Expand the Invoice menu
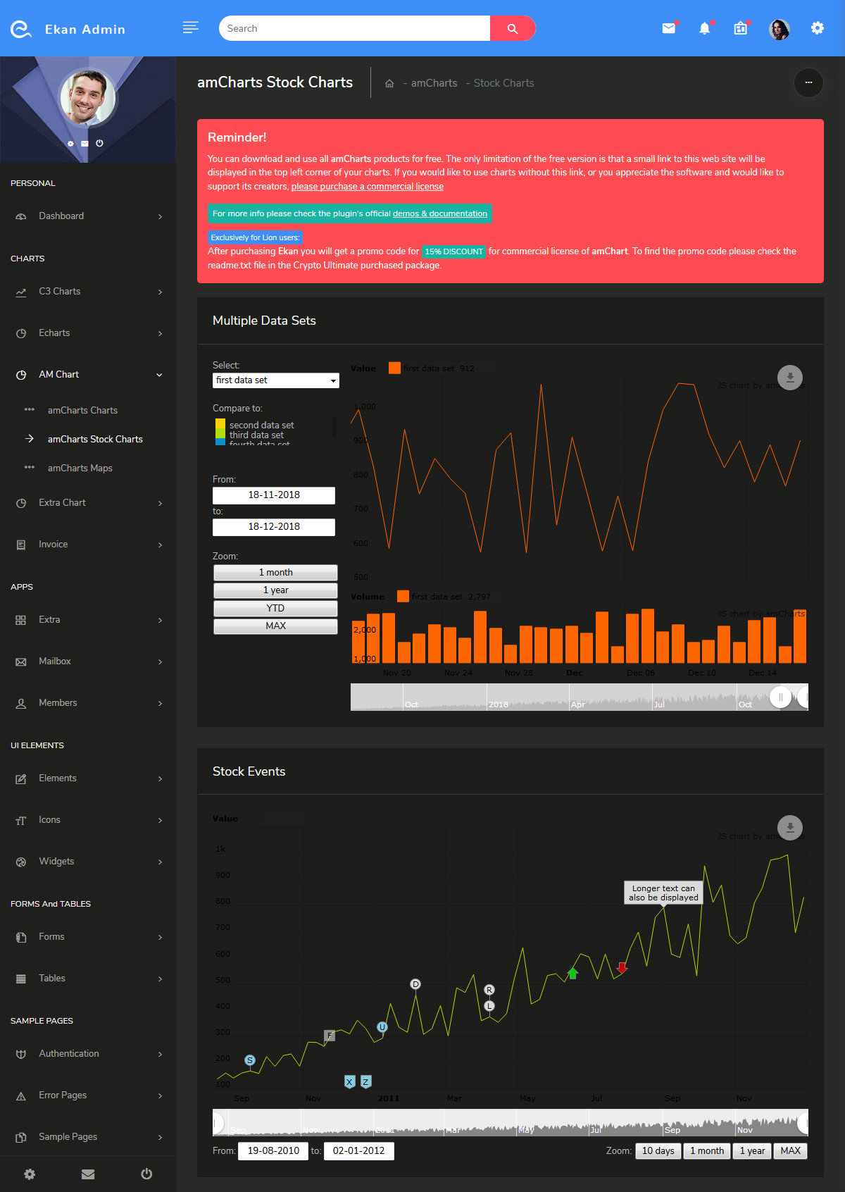The width and height of the screenshot is (845, 1192). pos(88,545)
